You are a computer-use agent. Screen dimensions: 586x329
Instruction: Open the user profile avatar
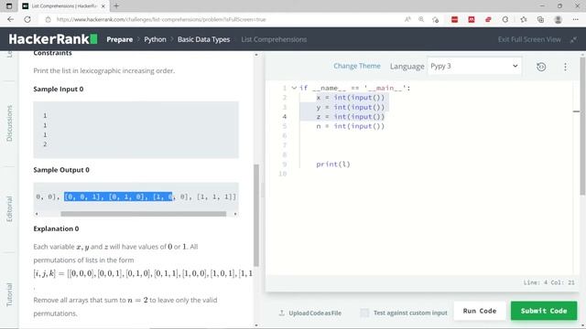tap(558, 19)
